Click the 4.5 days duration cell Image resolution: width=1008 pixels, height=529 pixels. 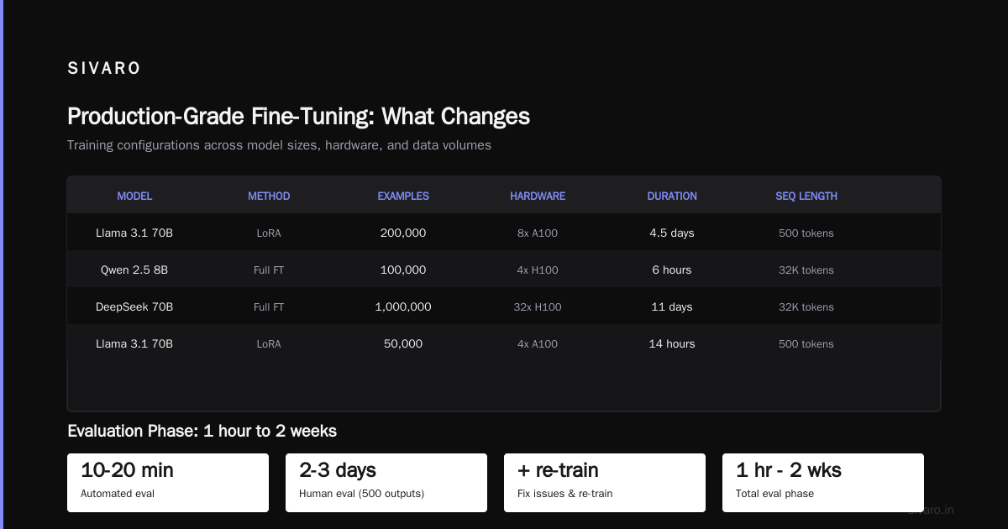672,233
